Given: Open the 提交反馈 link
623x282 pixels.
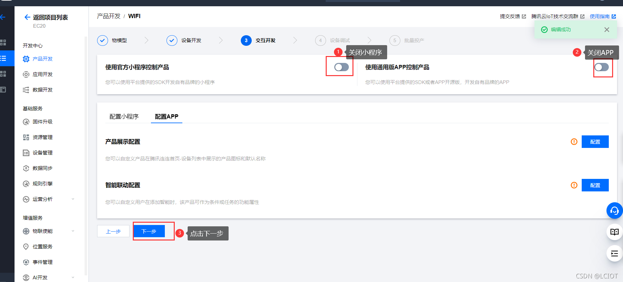Looking at the screenshot, I should click(510, 16).
